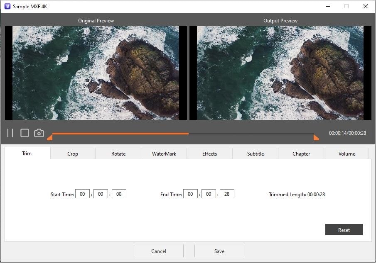Viewport: 376px width, 263px height.
Task: Cancel the editing changes
Action: coord(158,251)
